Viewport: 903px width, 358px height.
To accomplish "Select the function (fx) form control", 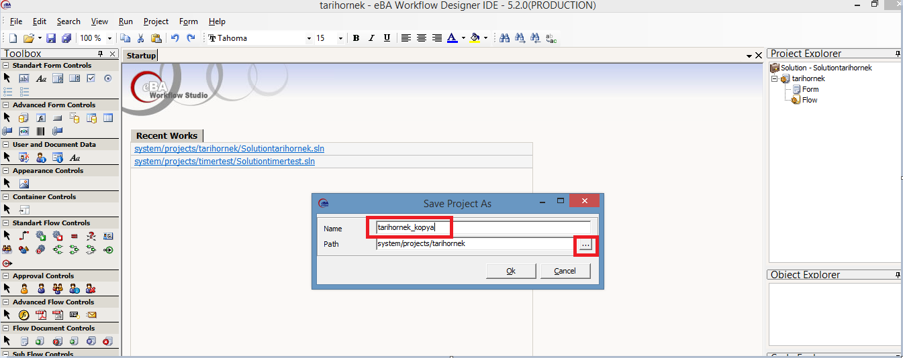I will click(x=41, y=118).
